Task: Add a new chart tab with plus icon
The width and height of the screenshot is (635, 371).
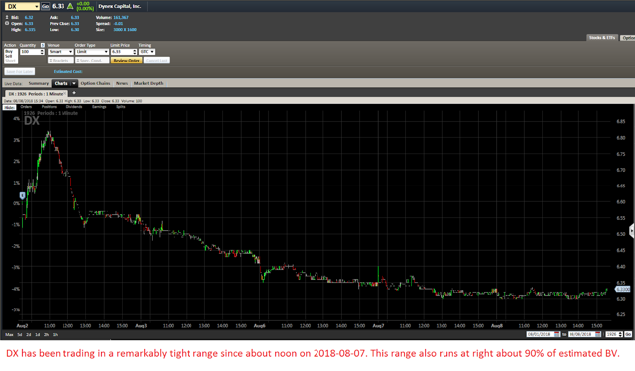Action: (74, 93)
